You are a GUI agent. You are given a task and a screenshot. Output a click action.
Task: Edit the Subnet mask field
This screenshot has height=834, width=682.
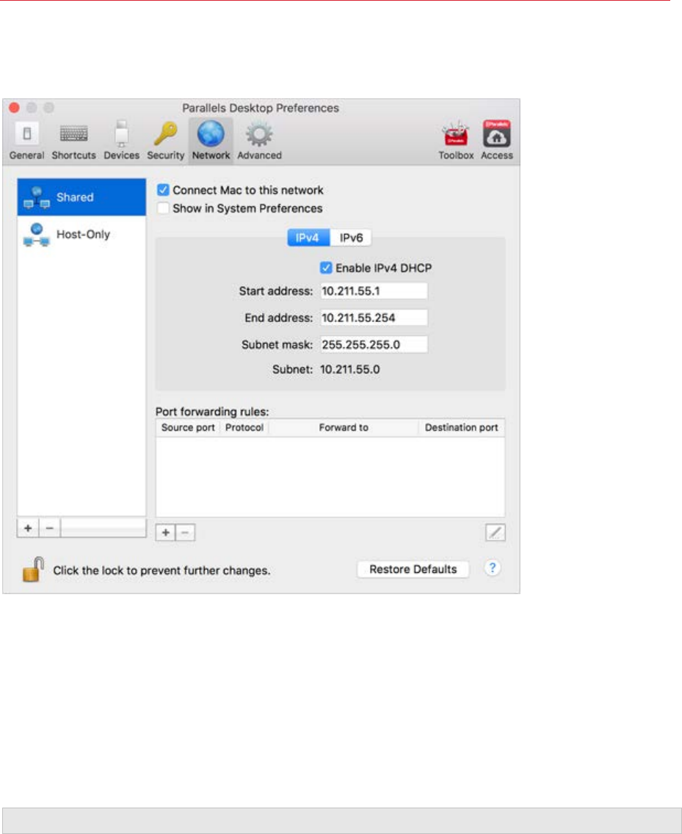point(374,344)
